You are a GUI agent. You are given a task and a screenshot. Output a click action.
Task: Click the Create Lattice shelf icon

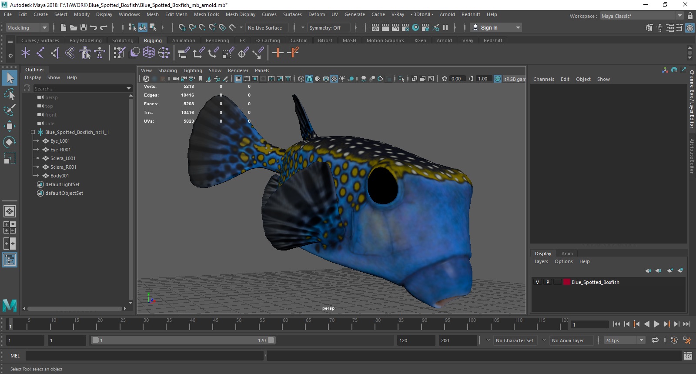click(x=149, y=53)
